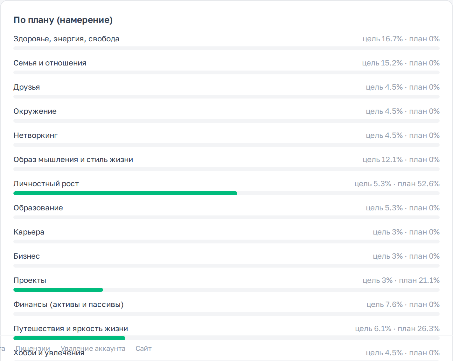This screenshot has width=453, height=361.
Task: Click the Удаление аккаунта link
Action: click(x=93, y=348)
